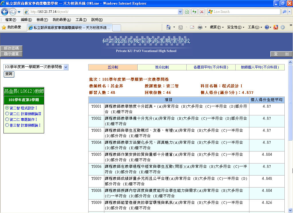
Task: Click the Home icon in command bar
Action: click(x=168, y=27)
